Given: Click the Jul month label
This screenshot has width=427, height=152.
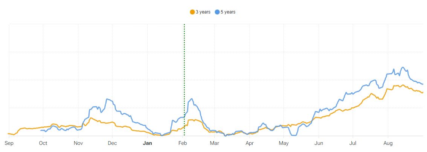Looking at the screenshot, I should pos(353,143).
